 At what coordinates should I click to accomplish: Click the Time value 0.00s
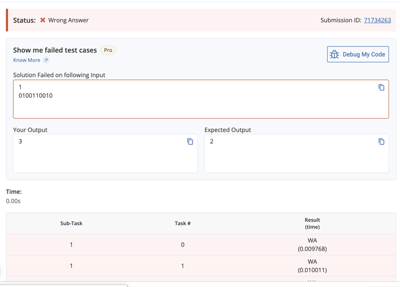coord(13,201)
